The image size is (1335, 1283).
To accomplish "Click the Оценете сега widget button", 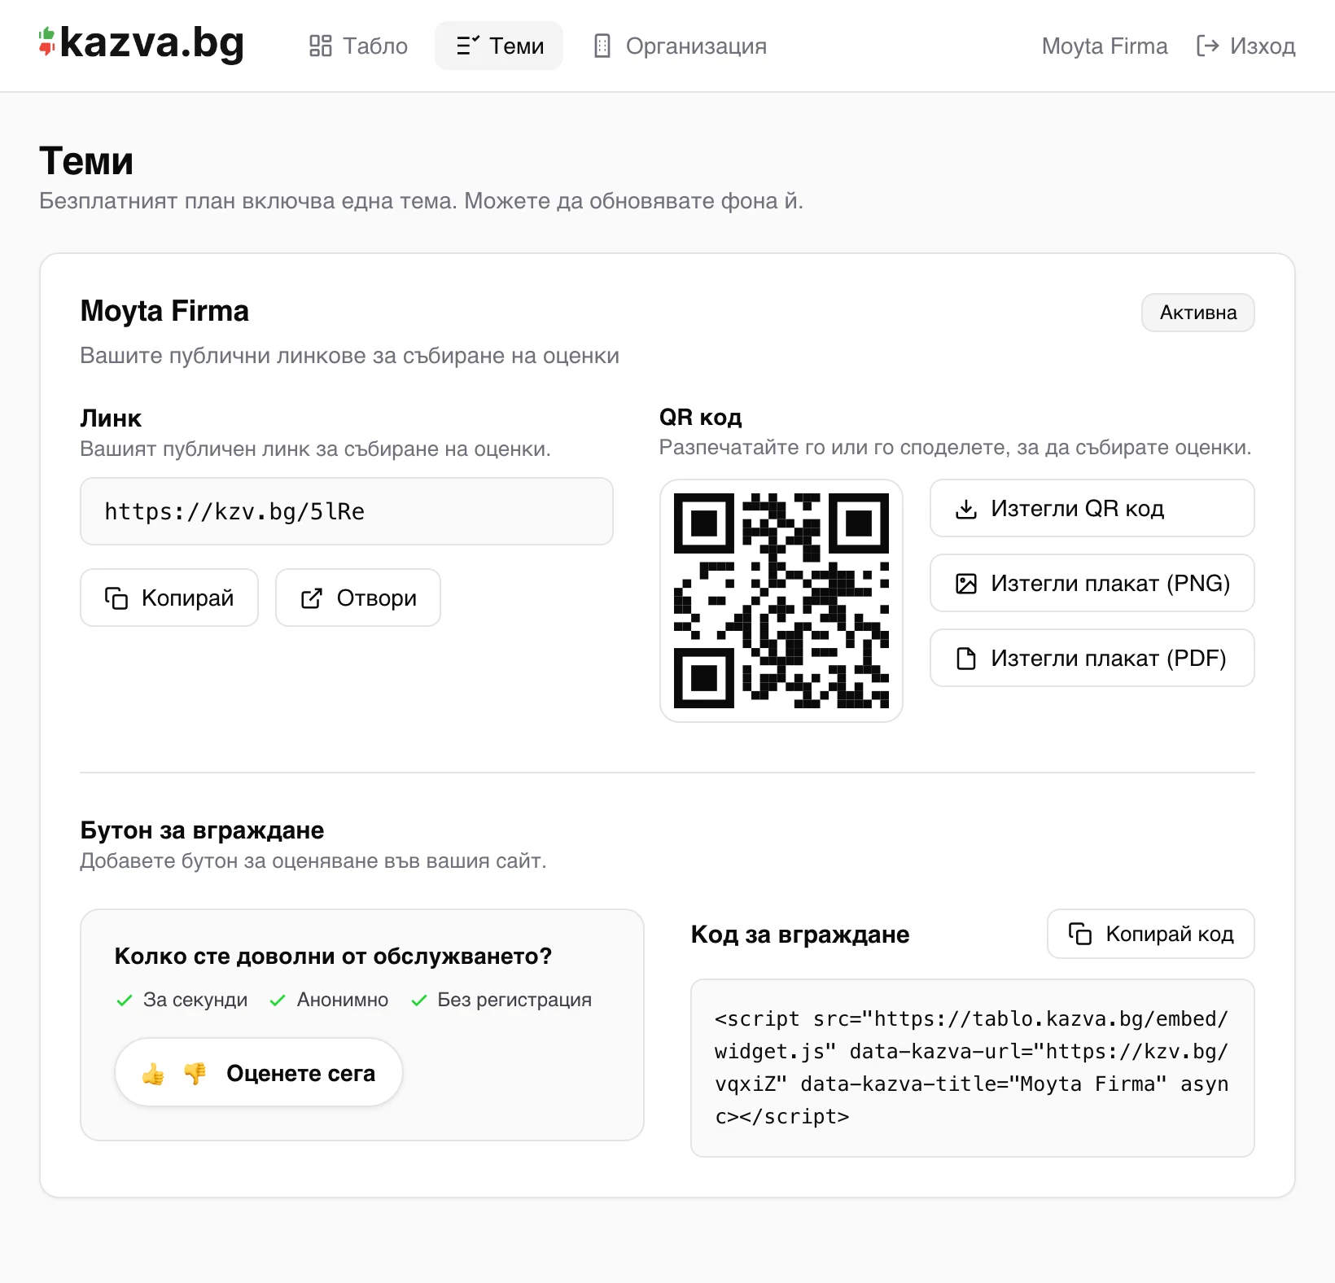I will coord(259,1072).
